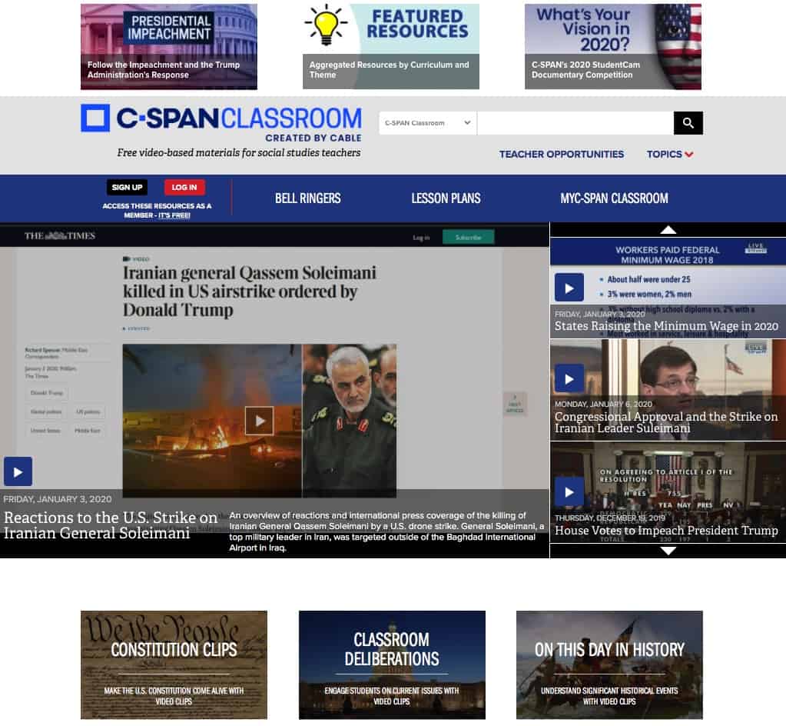Open the Lesson Plans tab

[x=446, y=198]
